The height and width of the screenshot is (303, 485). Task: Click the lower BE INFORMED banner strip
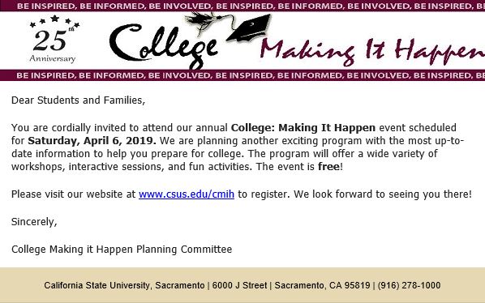242,75
